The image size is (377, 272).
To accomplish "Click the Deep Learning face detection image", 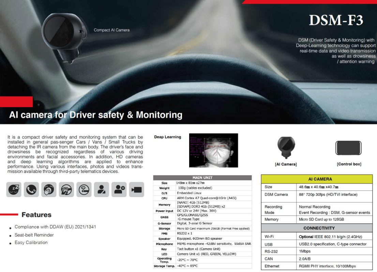I will point(213,150).
